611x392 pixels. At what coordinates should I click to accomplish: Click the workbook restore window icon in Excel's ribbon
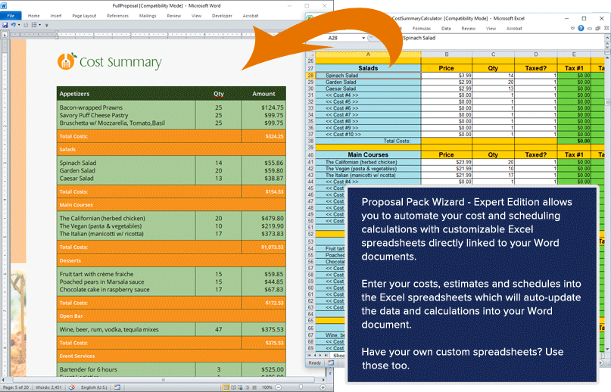coord(598,28)
